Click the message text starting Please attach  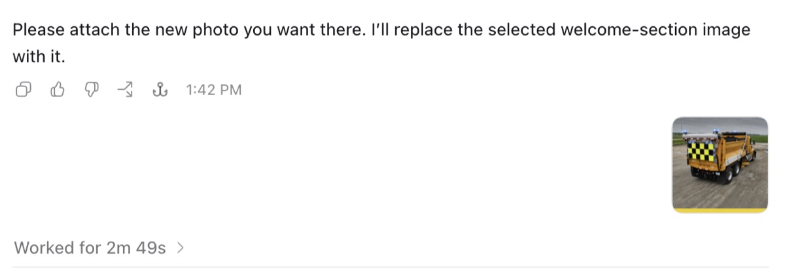[381, 43]
